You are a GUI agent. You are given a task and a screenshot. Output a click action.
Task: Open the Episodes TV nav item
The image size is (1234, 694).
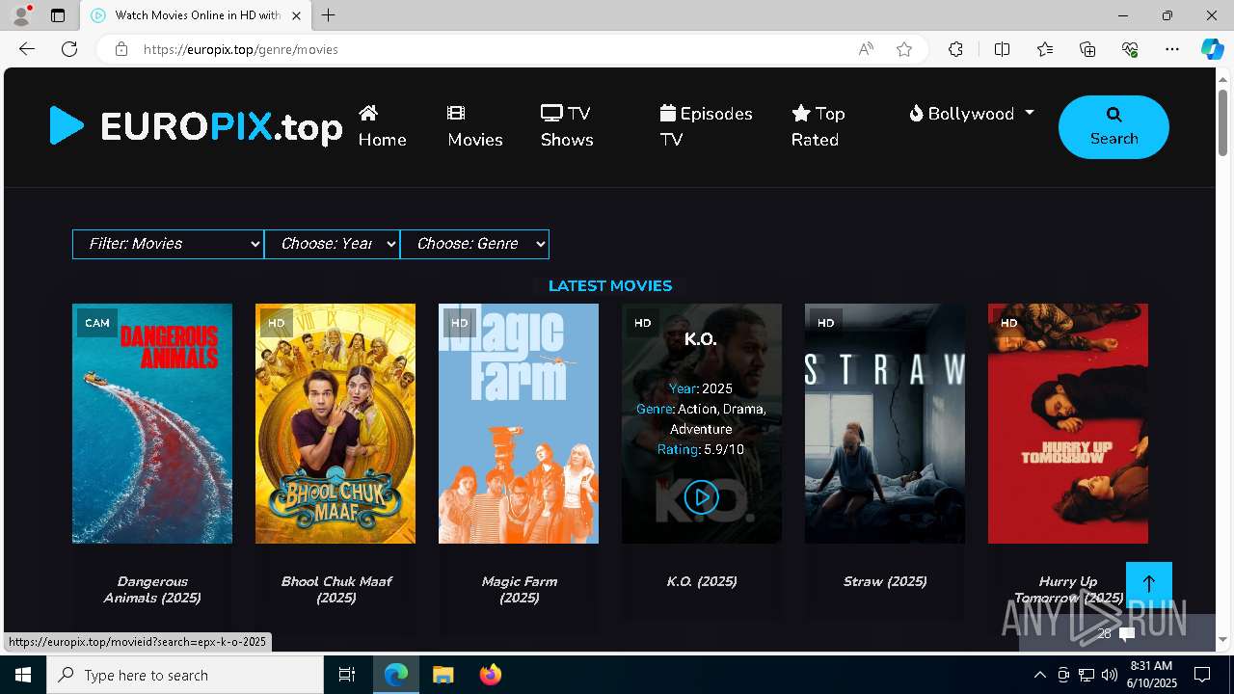coord(706,126)
